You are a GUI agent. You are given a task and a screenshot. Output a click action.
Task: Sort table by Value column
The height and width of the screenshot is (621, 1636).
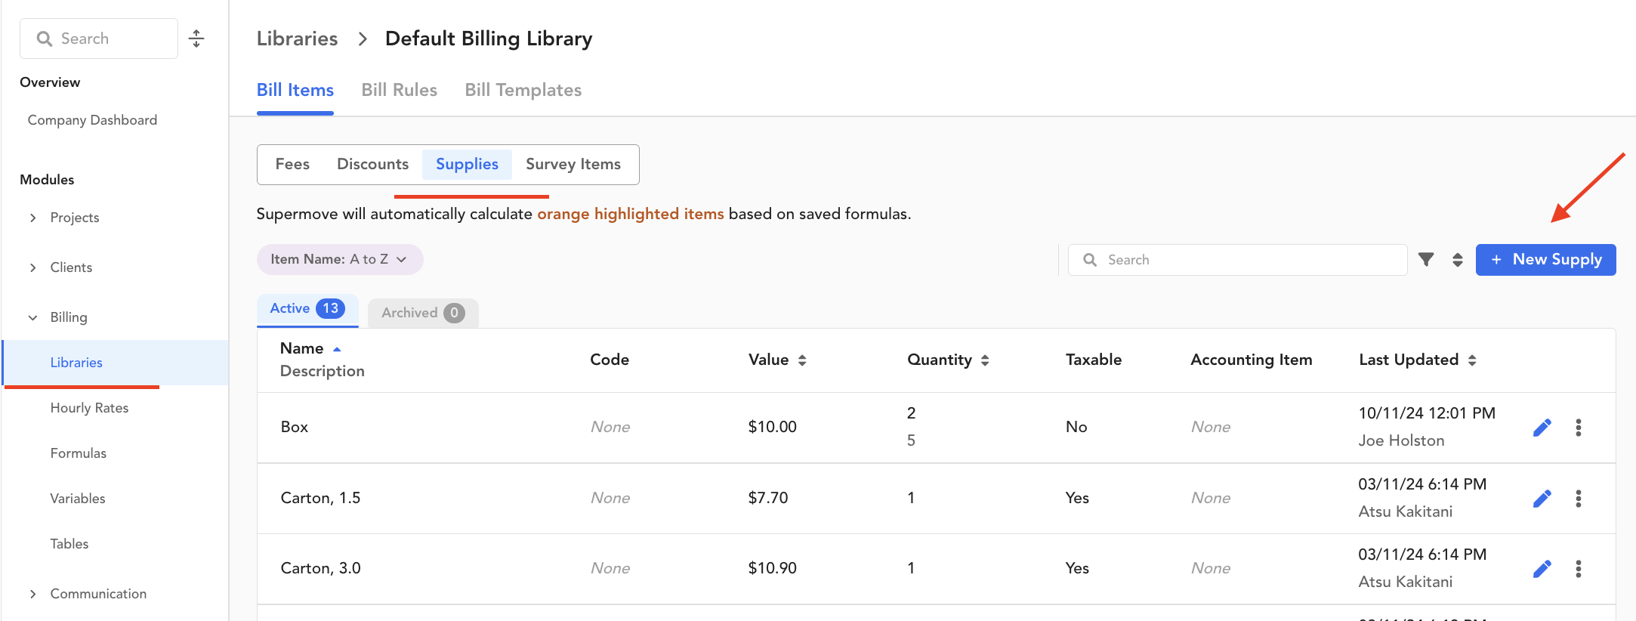click(777, 360)
